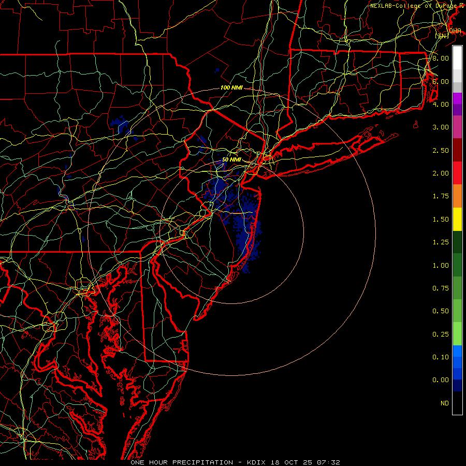
Task: Click the 'ND' legend label
Action: 445,403
